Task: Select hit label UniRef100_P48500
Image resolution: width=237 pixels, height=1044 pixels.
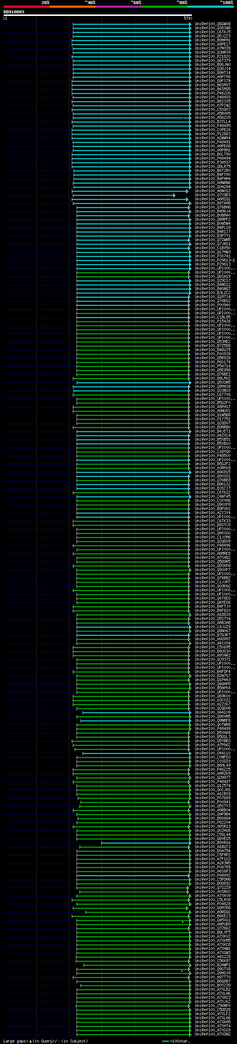Action: (213, 456)
